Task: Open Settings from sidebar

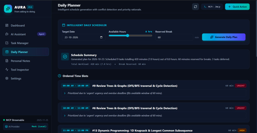Action: [26, 79]
